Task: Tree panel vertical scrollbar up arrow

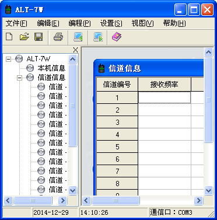Action: point(73,59)
